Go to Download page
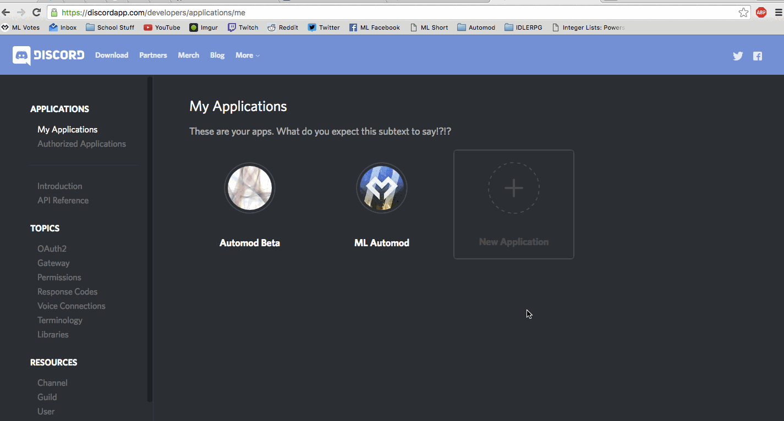784x421 pixels. point(112,56)
